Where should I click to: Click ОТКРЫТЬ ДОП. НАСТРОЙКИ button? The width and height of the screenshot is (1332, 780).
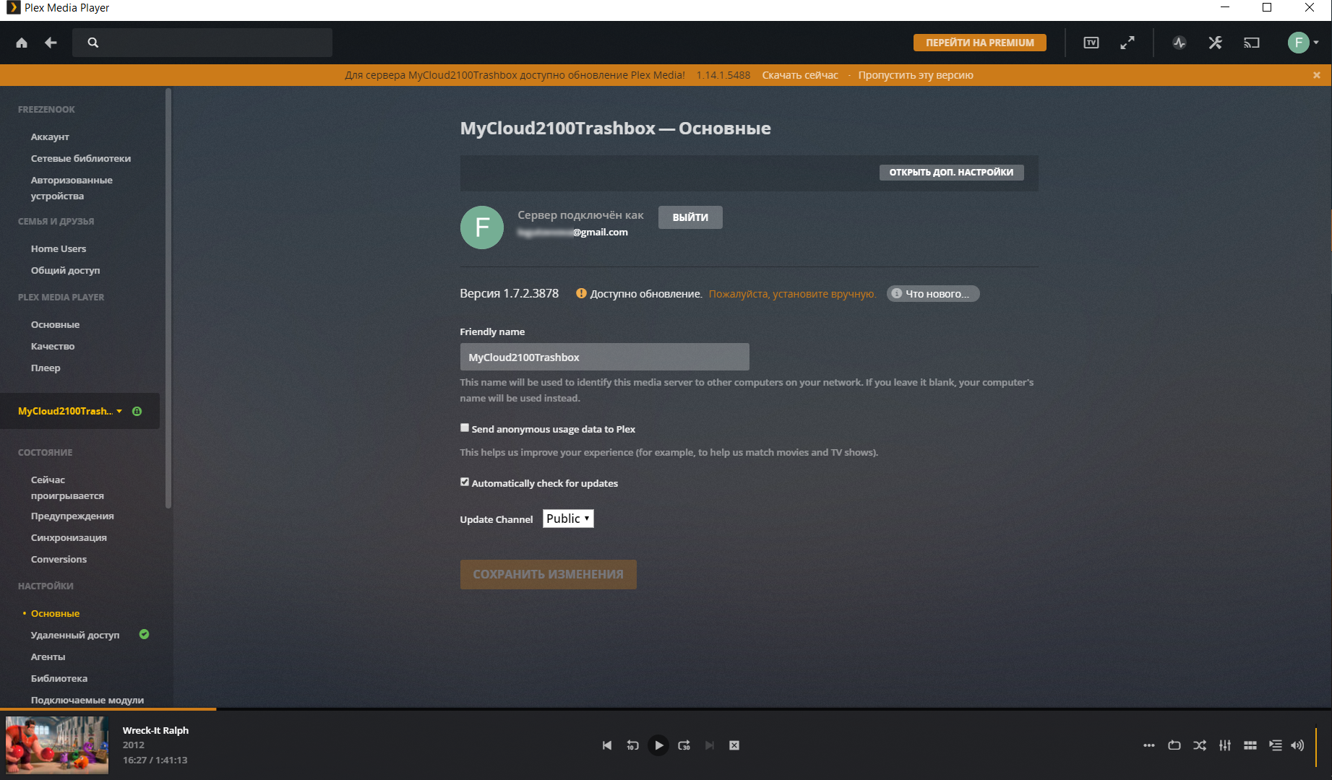point(951,172)
